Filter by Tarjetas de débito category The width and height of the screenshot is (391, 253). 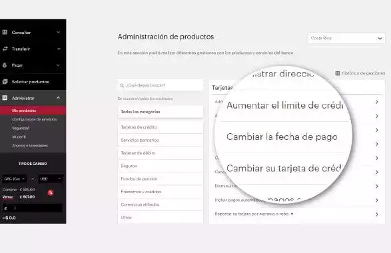[161, 153]
